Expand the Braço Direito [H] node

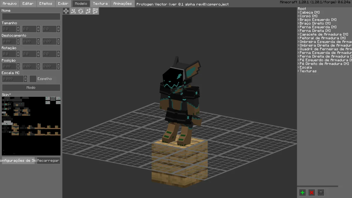(298, 23)
